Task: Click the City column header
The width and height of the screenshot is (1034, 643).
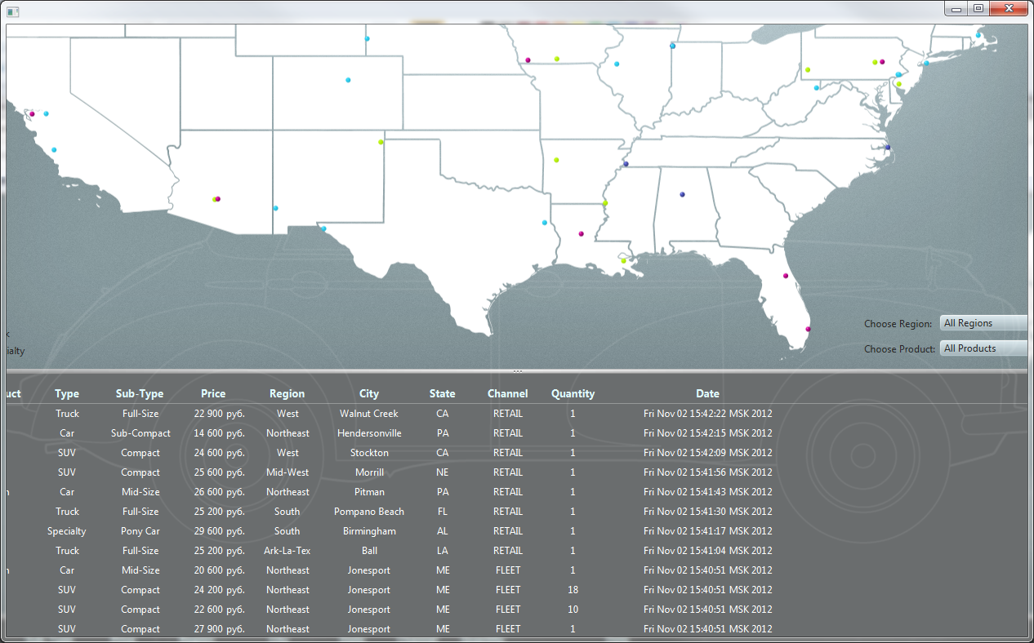Action: tap(369, 393)
